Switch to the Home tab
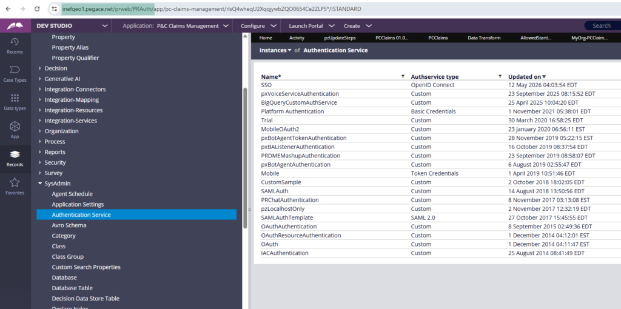Screen dimensions: 621x309 (266, 38)
